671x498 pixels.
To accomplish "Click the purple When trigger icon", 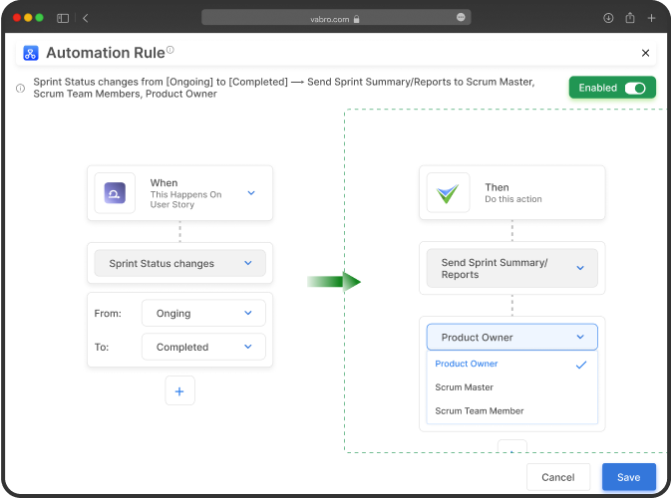I will (x=115, y=193).
